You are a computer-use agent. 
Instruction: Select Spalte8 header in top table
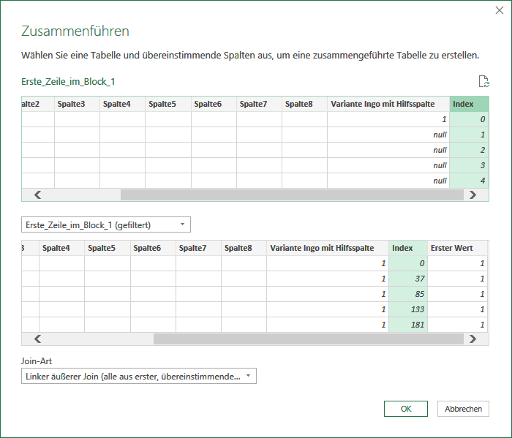[x=304, y=104]
